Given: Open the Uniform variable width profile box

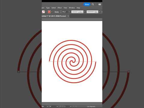Looking at the screenshot, I should (77, 12).
